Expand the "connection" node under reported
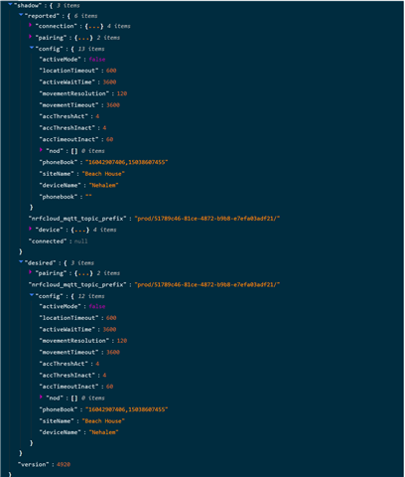 (30, 25)
